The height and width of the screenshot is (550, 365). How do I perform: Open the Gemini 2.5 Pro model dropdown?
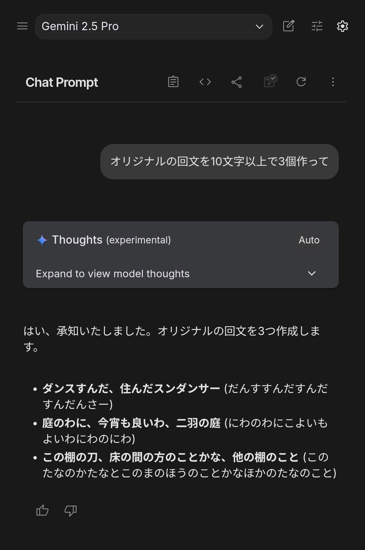[153, 26]
